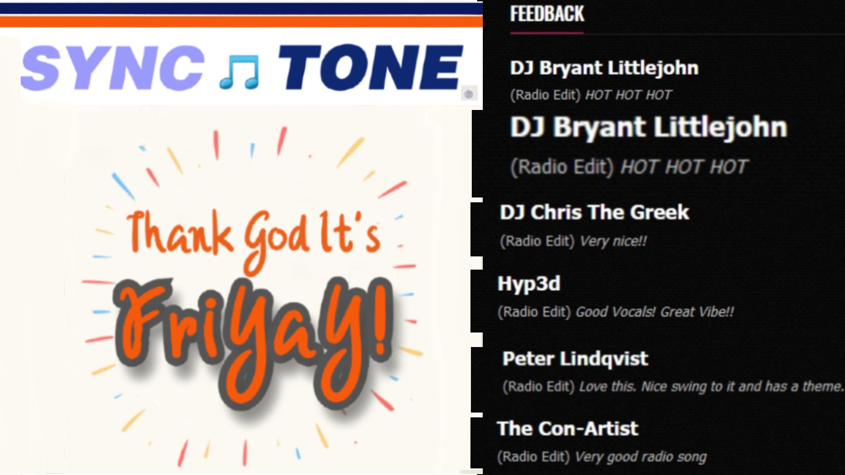
Task: Open Hyp3d feedback entry
Action: coord(529,284)
